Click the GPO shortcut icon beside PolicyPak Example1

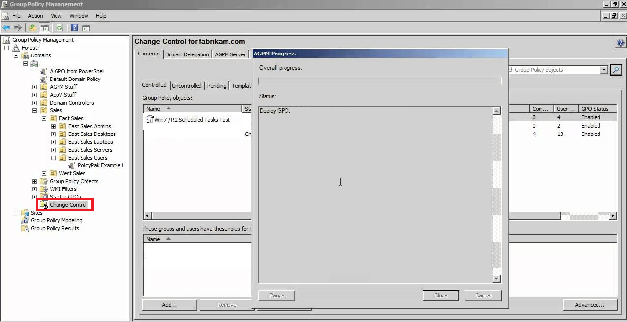72,165
